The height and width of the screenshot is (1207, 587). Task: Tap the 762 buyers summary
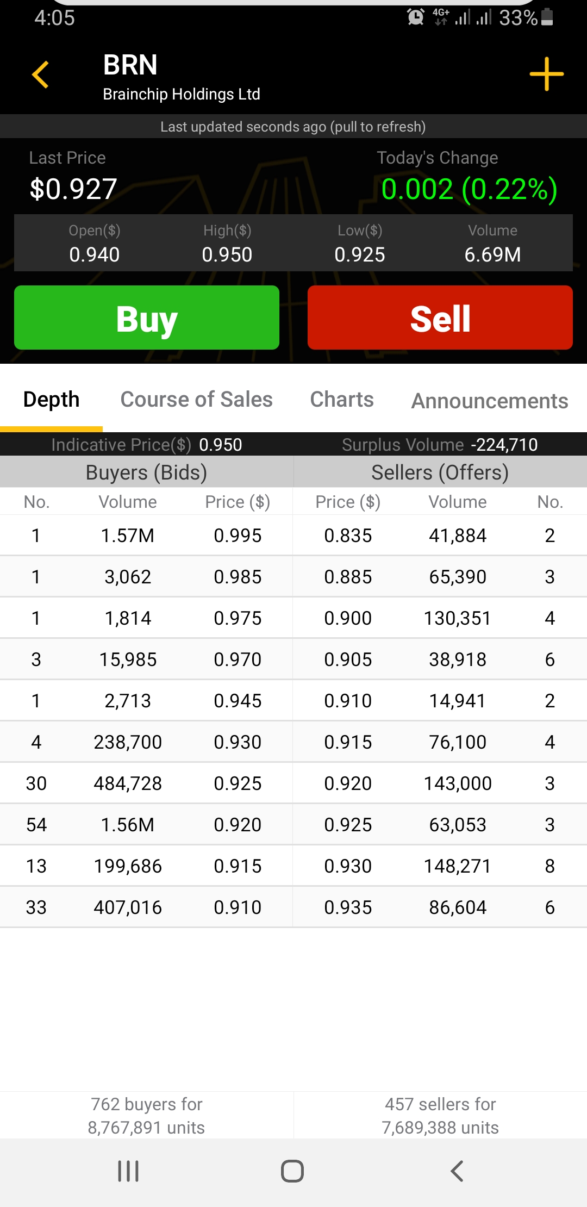coord(147,1116)
